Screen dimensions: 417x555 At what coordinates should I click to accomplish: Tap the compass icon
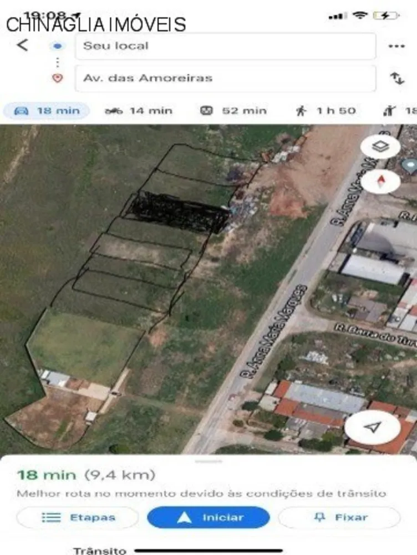point(380,181)
